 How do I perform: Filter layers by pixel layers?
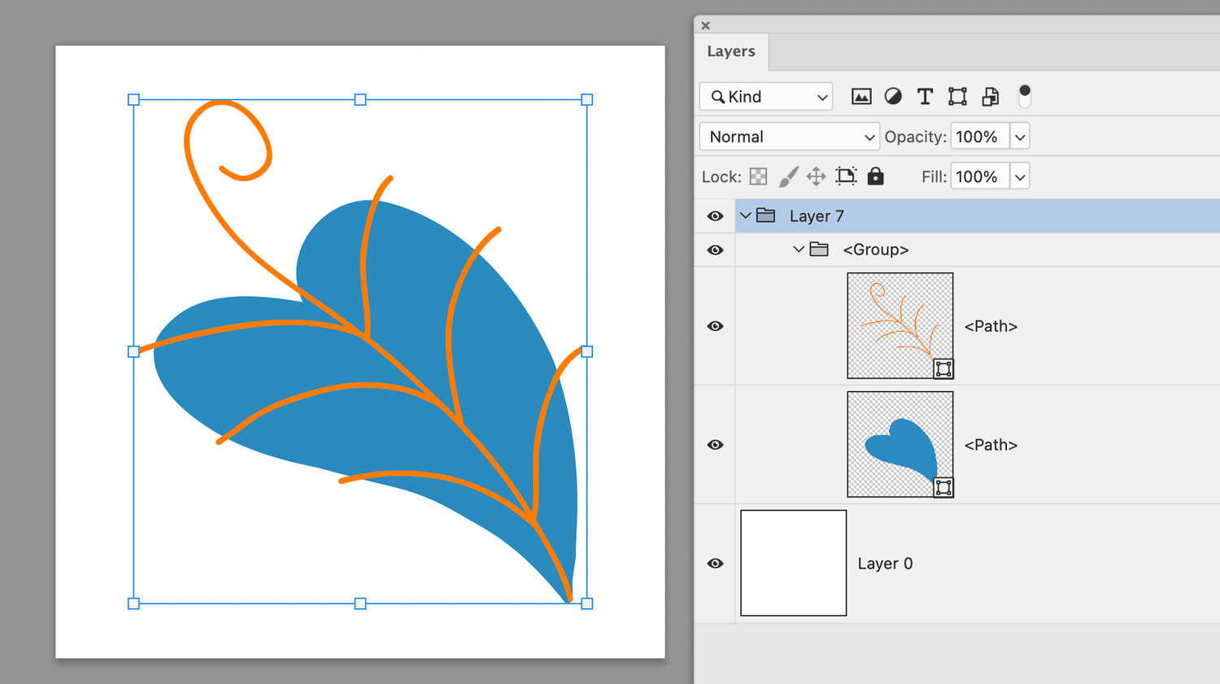pos(861,96)
